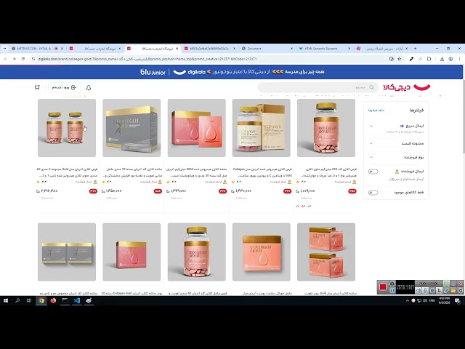This screenshot has width=465, height=349.
Task: Pause the screen recorder
Action: click(392, 291)
